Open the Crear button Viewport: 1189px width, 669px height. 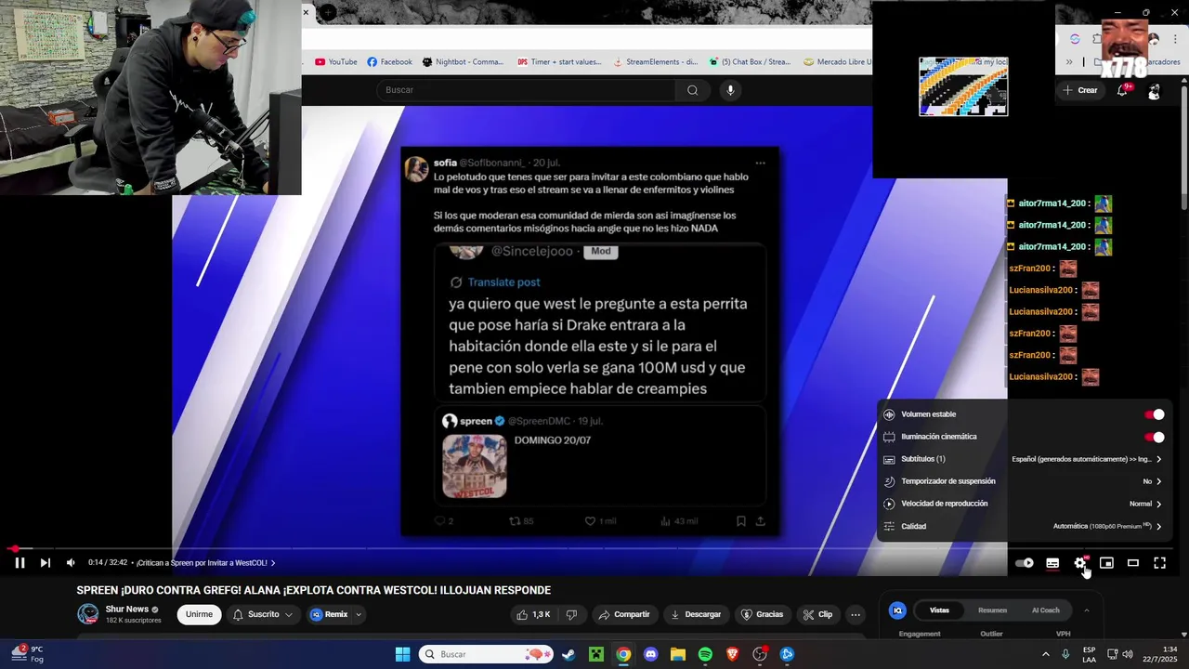click(x=1080, y=90)
